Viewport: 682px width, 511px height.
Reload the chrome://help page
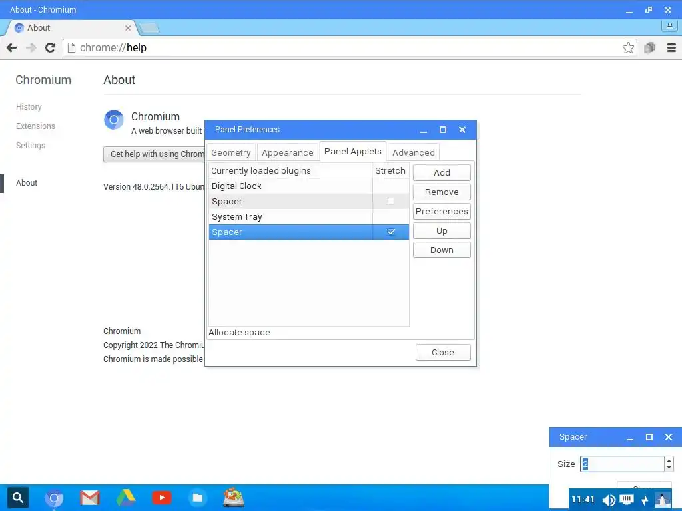pyautogui.click(x=50, y=47)
